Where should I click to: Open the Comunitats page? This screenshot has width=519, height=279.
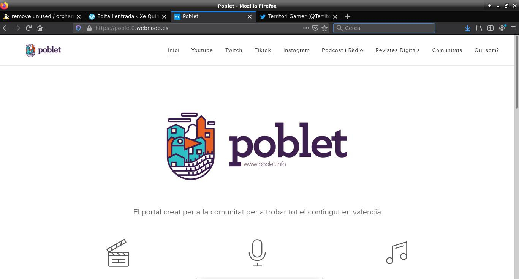point(447,50)
